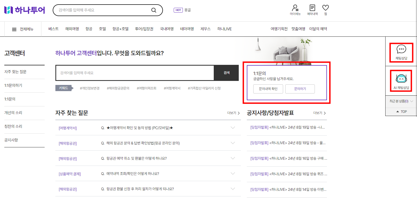This screenshot has width=417, height=198.
Task: Start a chat via the 채팅상담 icon
Action: click(x=401, y=51)
